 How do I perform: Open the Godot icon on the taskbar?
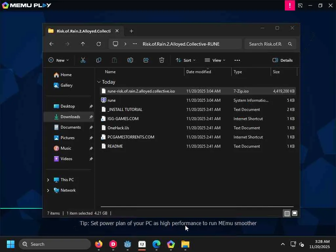(x=128, y=244)
